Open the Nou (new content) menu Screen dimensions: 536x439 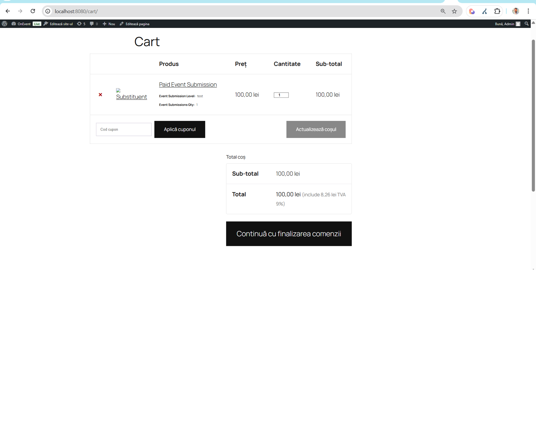pyautogui.click(x=109, y=24)
